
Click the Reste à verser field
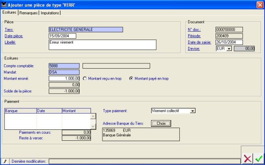tap(76, 138)
